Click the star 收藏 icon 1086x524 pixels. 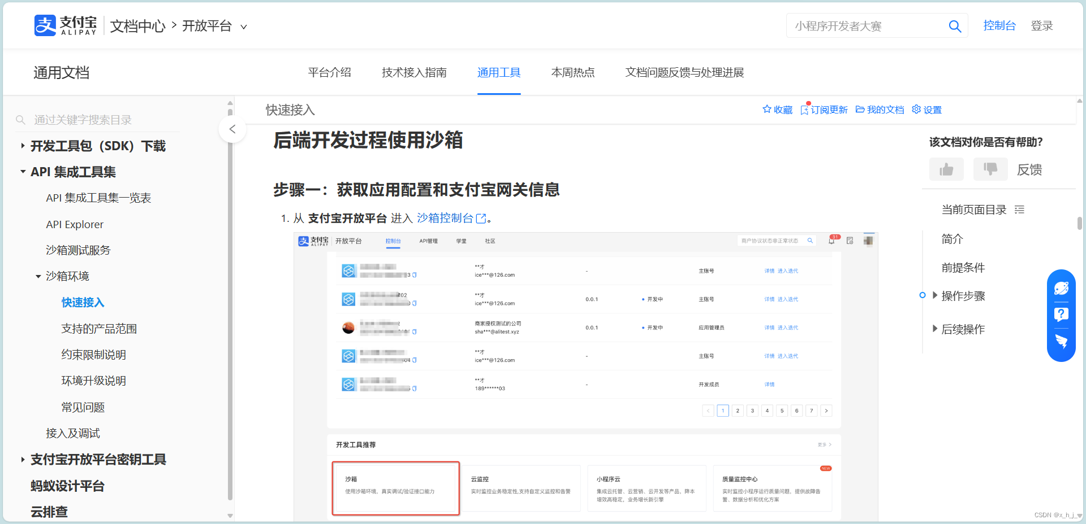[767, 109]
